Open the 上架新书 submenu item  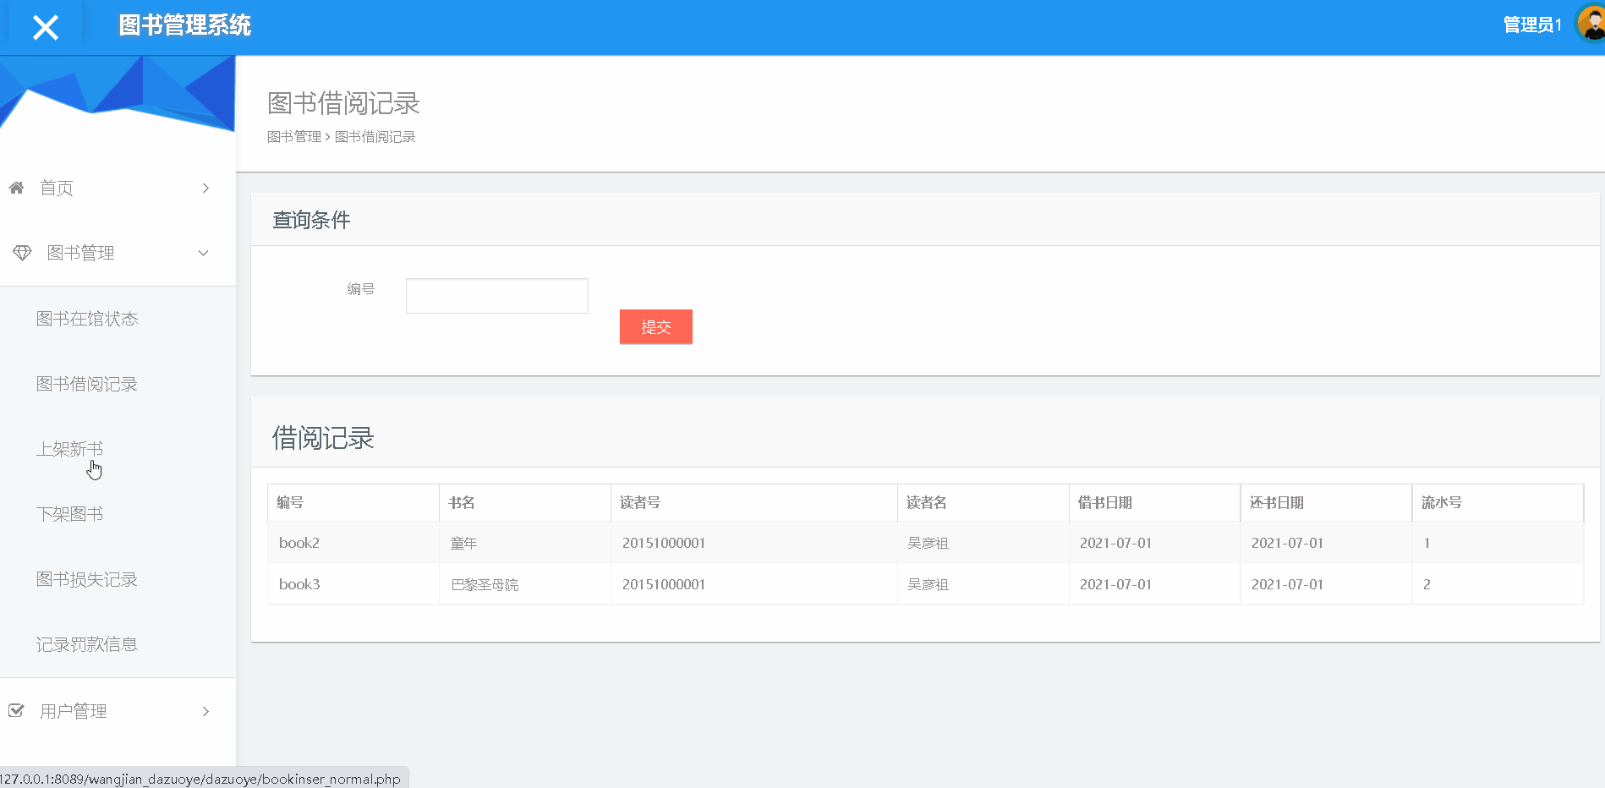tap(69, 449)
